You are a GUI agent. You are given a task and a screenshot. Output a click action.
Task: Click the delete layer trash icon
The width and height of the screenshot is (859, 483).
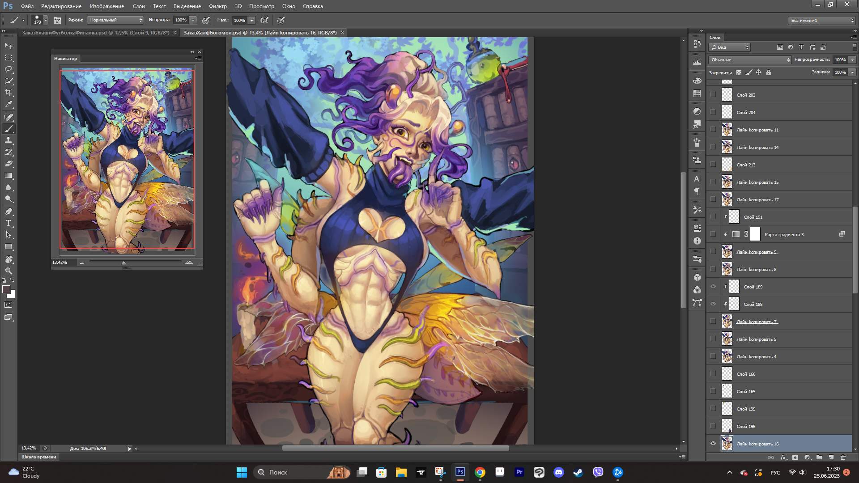coord(843,458)
